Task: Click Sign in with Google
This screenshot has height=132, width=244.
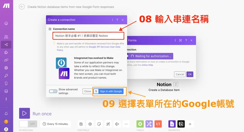Action: [x=108, y=91]
